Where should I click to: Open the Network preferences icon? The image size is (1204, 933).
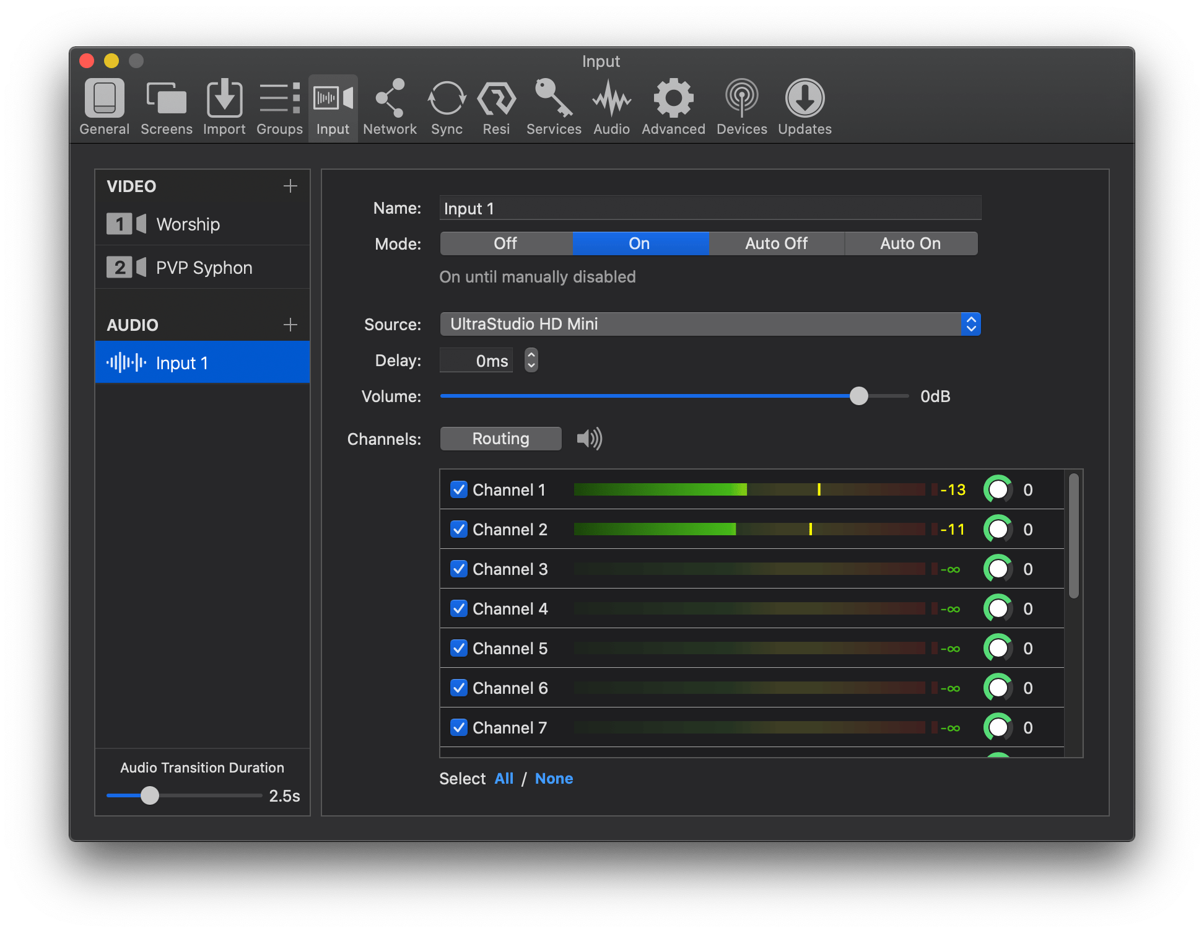tap(390, 107)
